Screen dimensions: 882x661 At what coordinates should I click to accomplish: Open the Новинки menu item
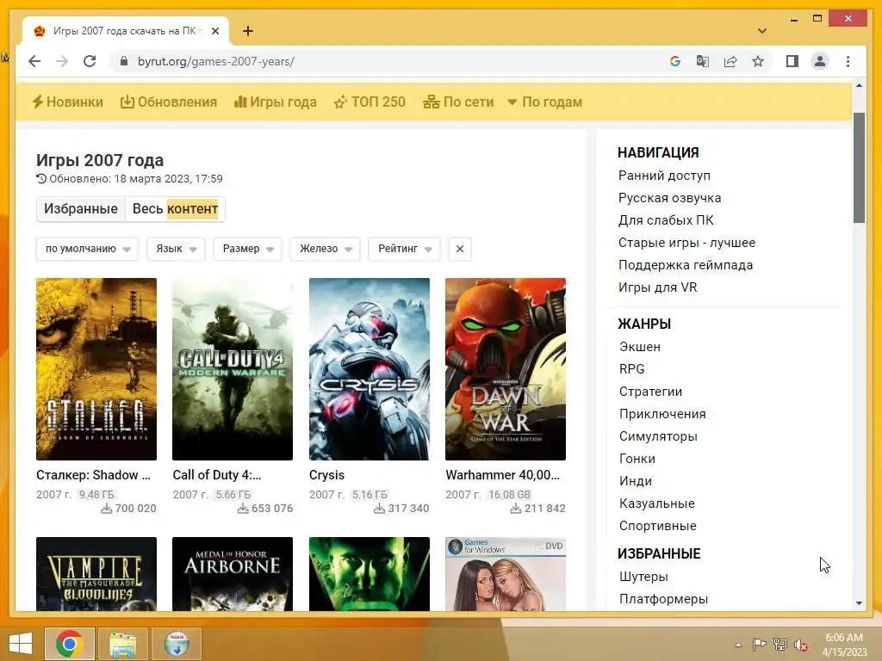67,102
